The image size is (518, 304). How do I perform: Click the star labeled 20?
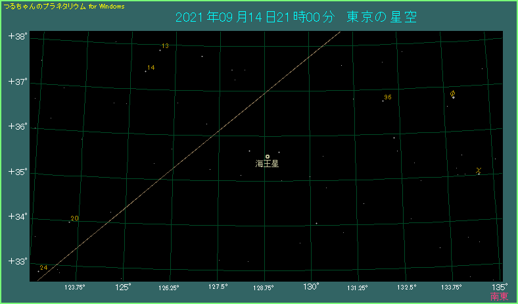69,222
